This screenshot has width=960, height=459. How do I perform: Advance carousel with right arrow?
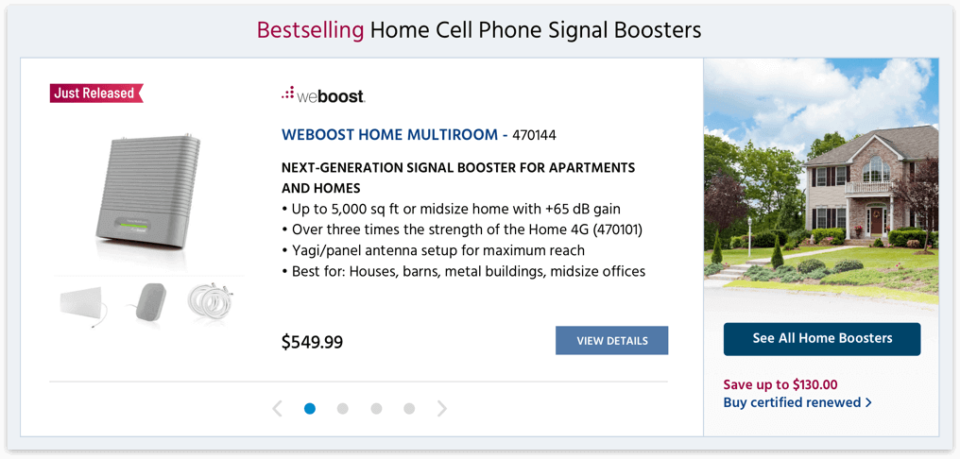[441, 409]
